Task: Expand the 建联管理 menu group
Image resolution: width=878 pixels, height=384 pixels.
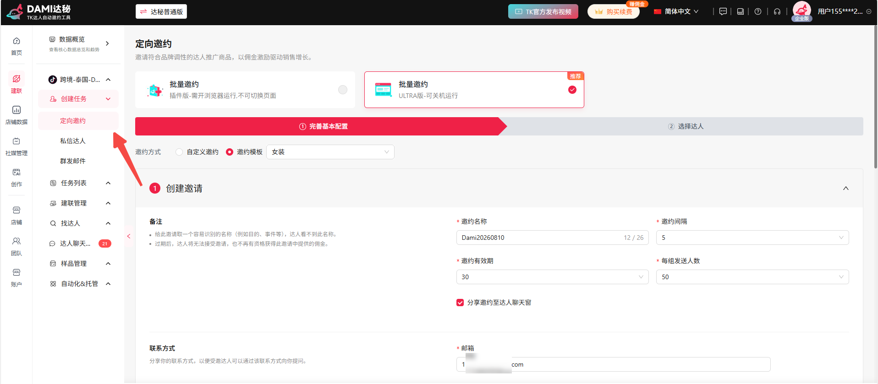Action: point(78,203)
